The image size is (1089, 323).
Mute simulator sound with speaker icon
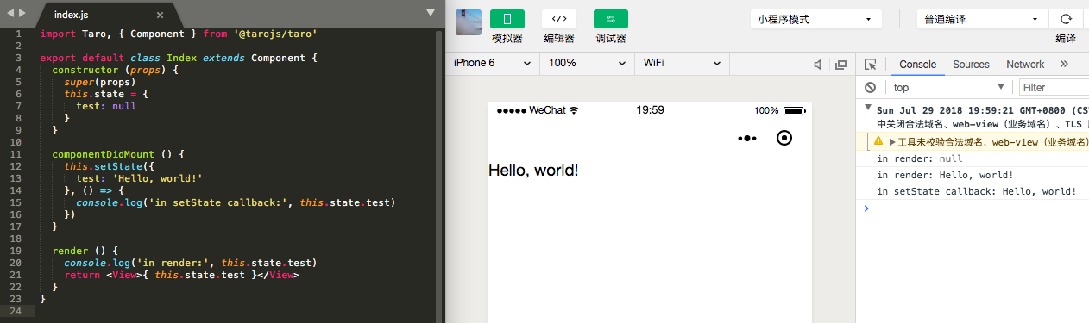point(818,65)
